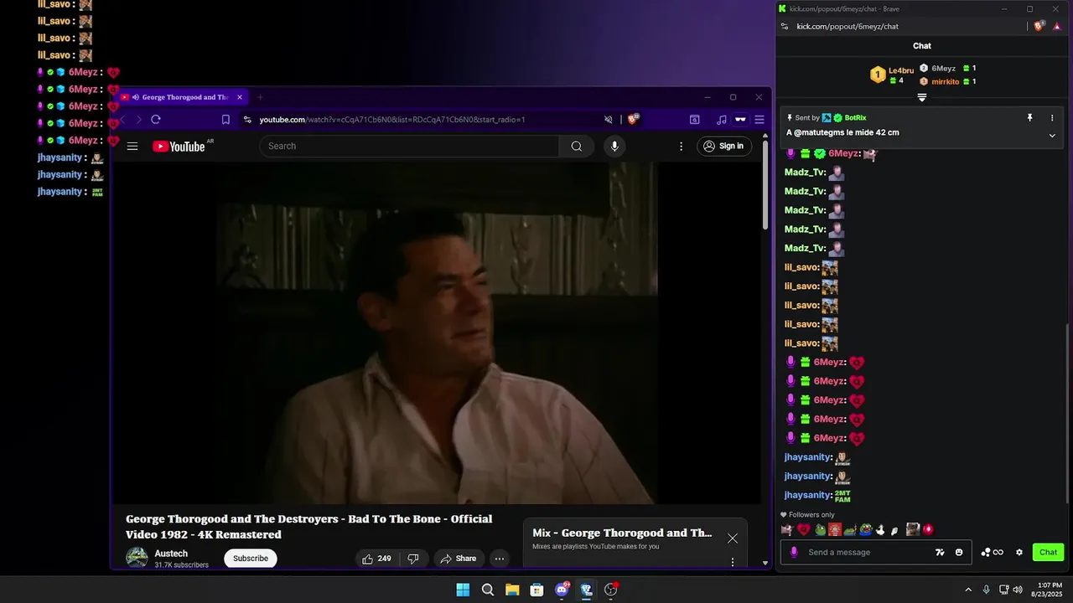Unpin the BotRix pinned message
1073x603 pixels.
(1030, 118)
